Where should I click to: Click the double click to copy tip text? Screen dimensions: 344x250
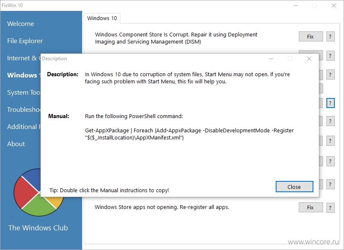point(109,190)
